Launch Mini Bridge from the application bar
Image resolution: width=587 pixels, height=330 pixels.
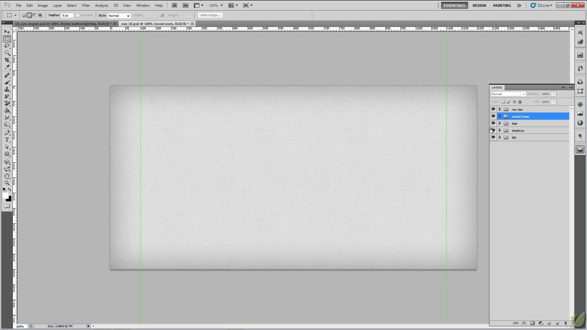[x=185, y=5]
